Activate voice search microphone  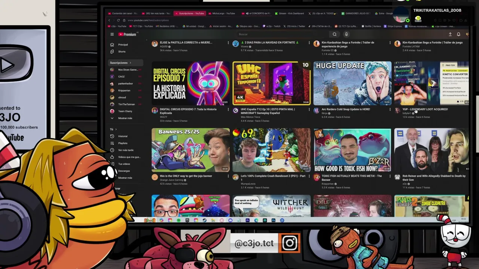[x=346, y=34]
